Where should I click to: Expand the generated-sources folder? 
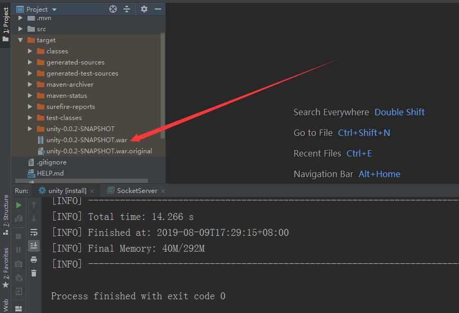point(30,62)
